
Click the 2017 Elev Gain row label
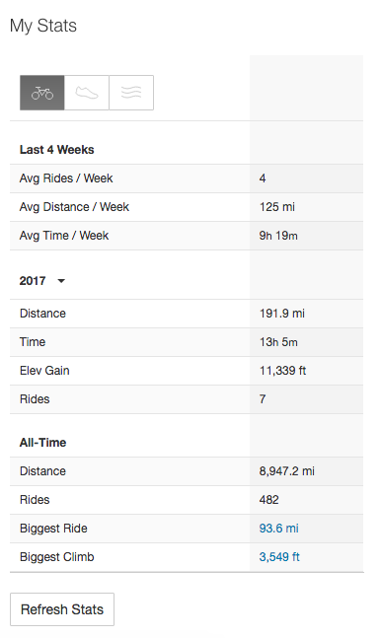tap(44, 370)
